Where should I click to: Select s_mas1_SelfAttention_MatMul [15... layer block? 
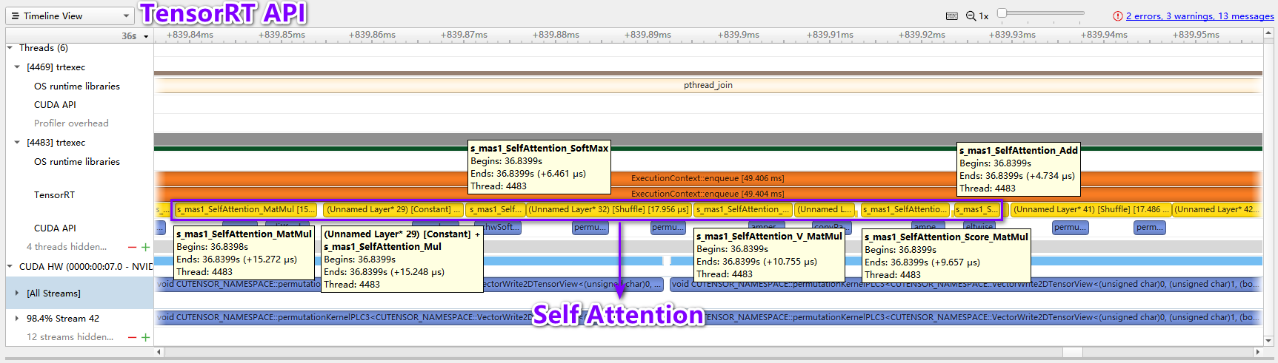(x=246, y=210)
